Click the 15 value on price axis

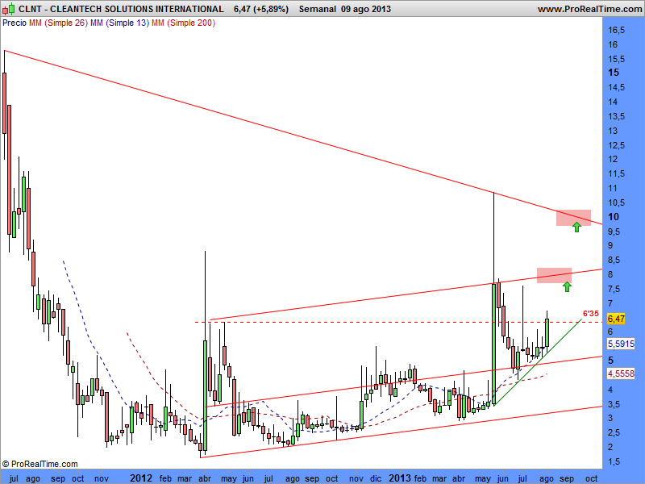point(614,73)
